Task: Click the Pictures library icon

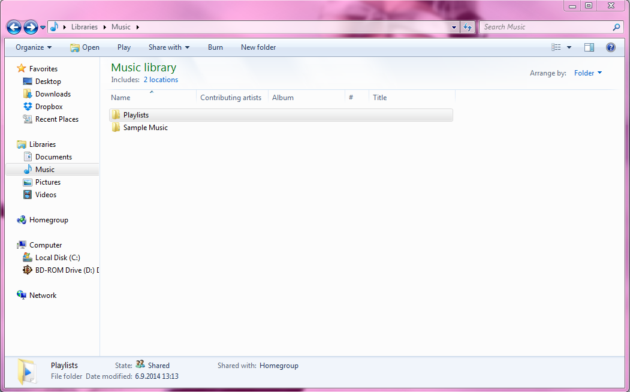Action: click(x=28, y=182)
